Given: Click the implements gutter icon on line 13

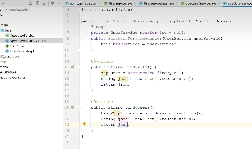Looking at the screenshot, I should (72, 67).
